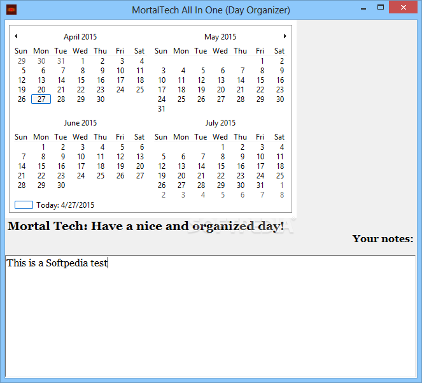Select July 15 in the calendar

pos(221,166)
